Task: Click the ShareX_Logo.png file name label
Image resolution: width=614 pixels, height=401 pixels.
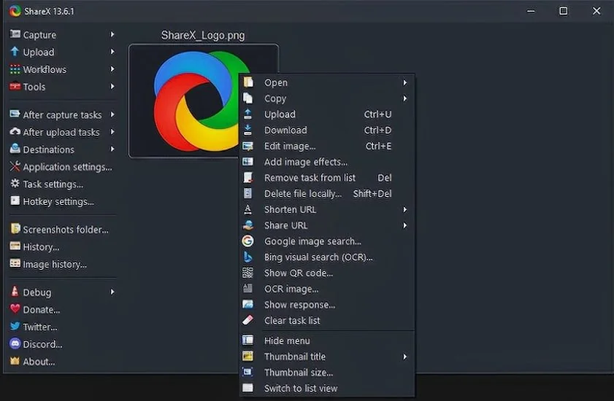Action: point(203,35)
